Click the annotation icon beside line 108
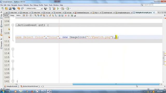The image size is (166, 93). pos(9,29)
